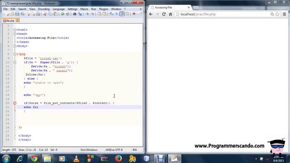Select the Accessing File tab in Chrome
Viewport: 290px width, 163px height.
click(x=170, y=7)
